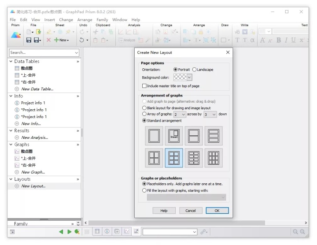Toggle underline text formatting
Screen dimensions: 317x245
pos(293,40)
